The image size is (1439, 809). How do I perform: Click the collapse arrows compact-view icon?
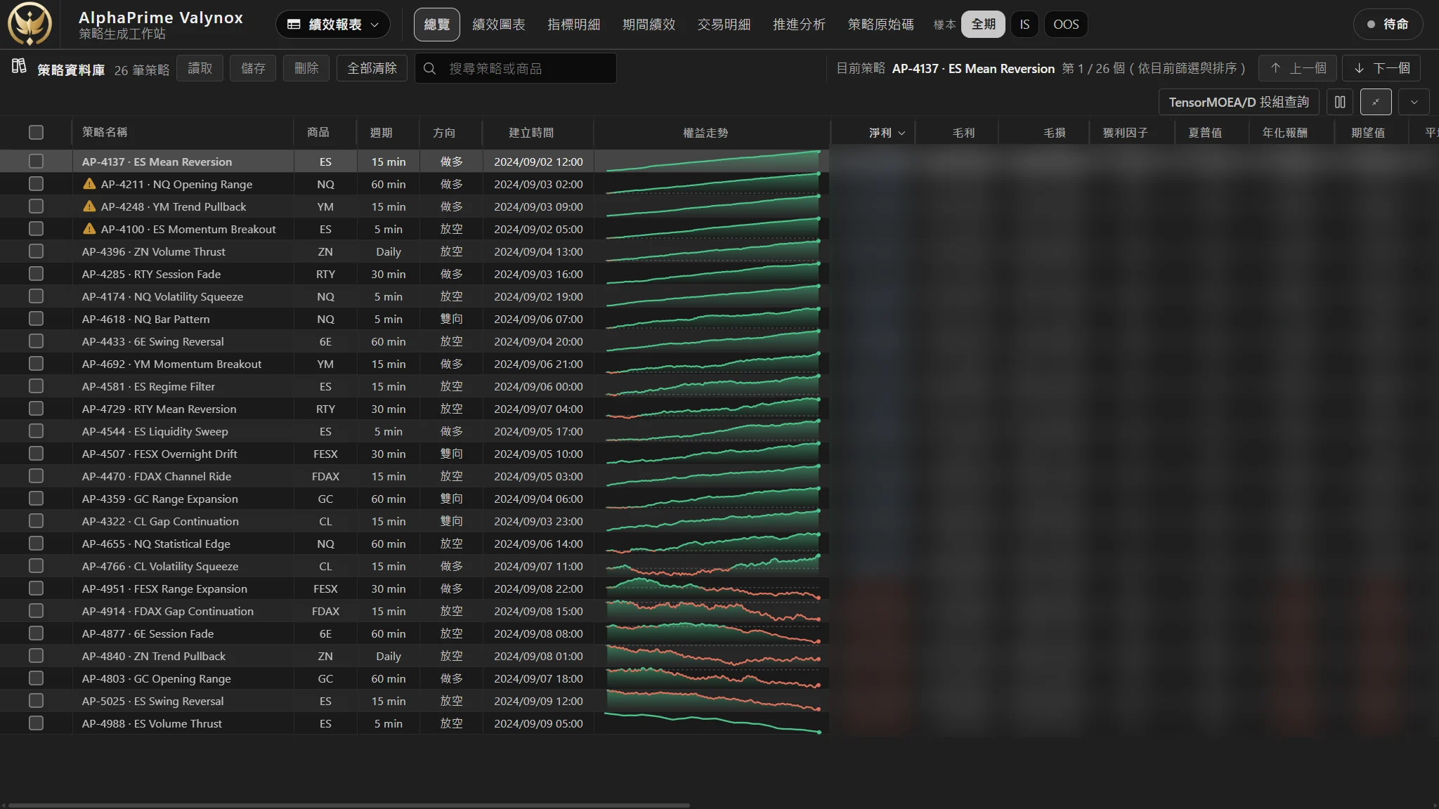[x=1376, y=103]
